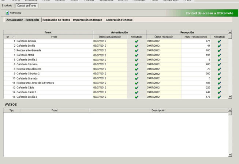Viewport: 239px width, 164px height.
Task: Click the Refrescar refresh icon
Action: click(7, 13)
